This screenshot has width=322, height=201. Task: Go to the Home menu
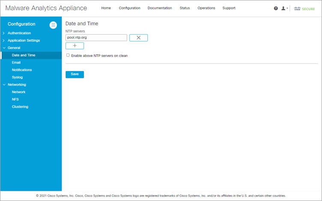[106, 8]
